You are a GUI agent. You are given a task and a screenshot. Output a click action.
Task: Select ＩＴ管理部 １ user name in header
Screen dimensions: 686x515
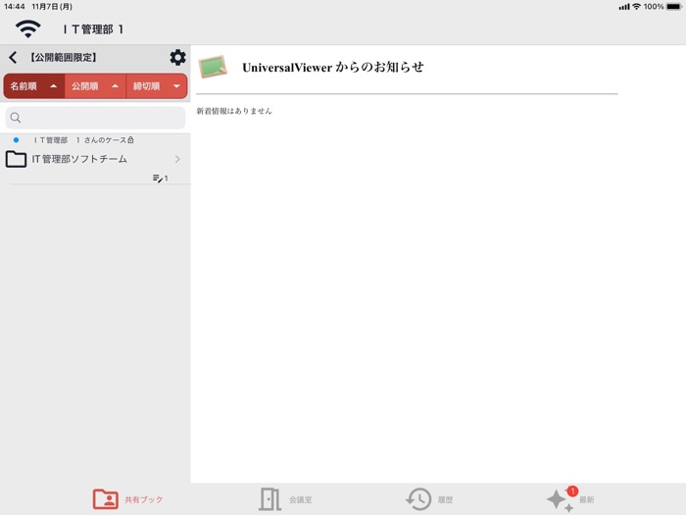[x=93, y=29]
